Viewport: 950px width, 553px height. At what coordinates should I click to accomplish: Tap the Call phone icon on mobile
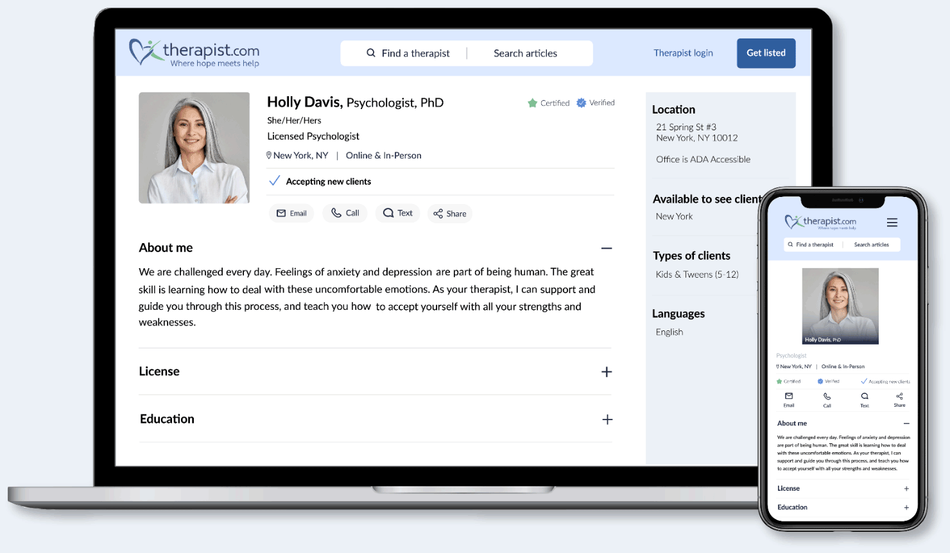coord(827,396)
